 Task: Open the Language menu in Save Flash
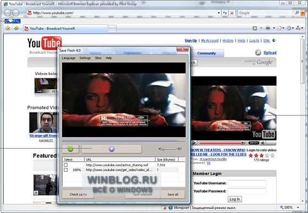pyautogui.click(x=69, y=58)
